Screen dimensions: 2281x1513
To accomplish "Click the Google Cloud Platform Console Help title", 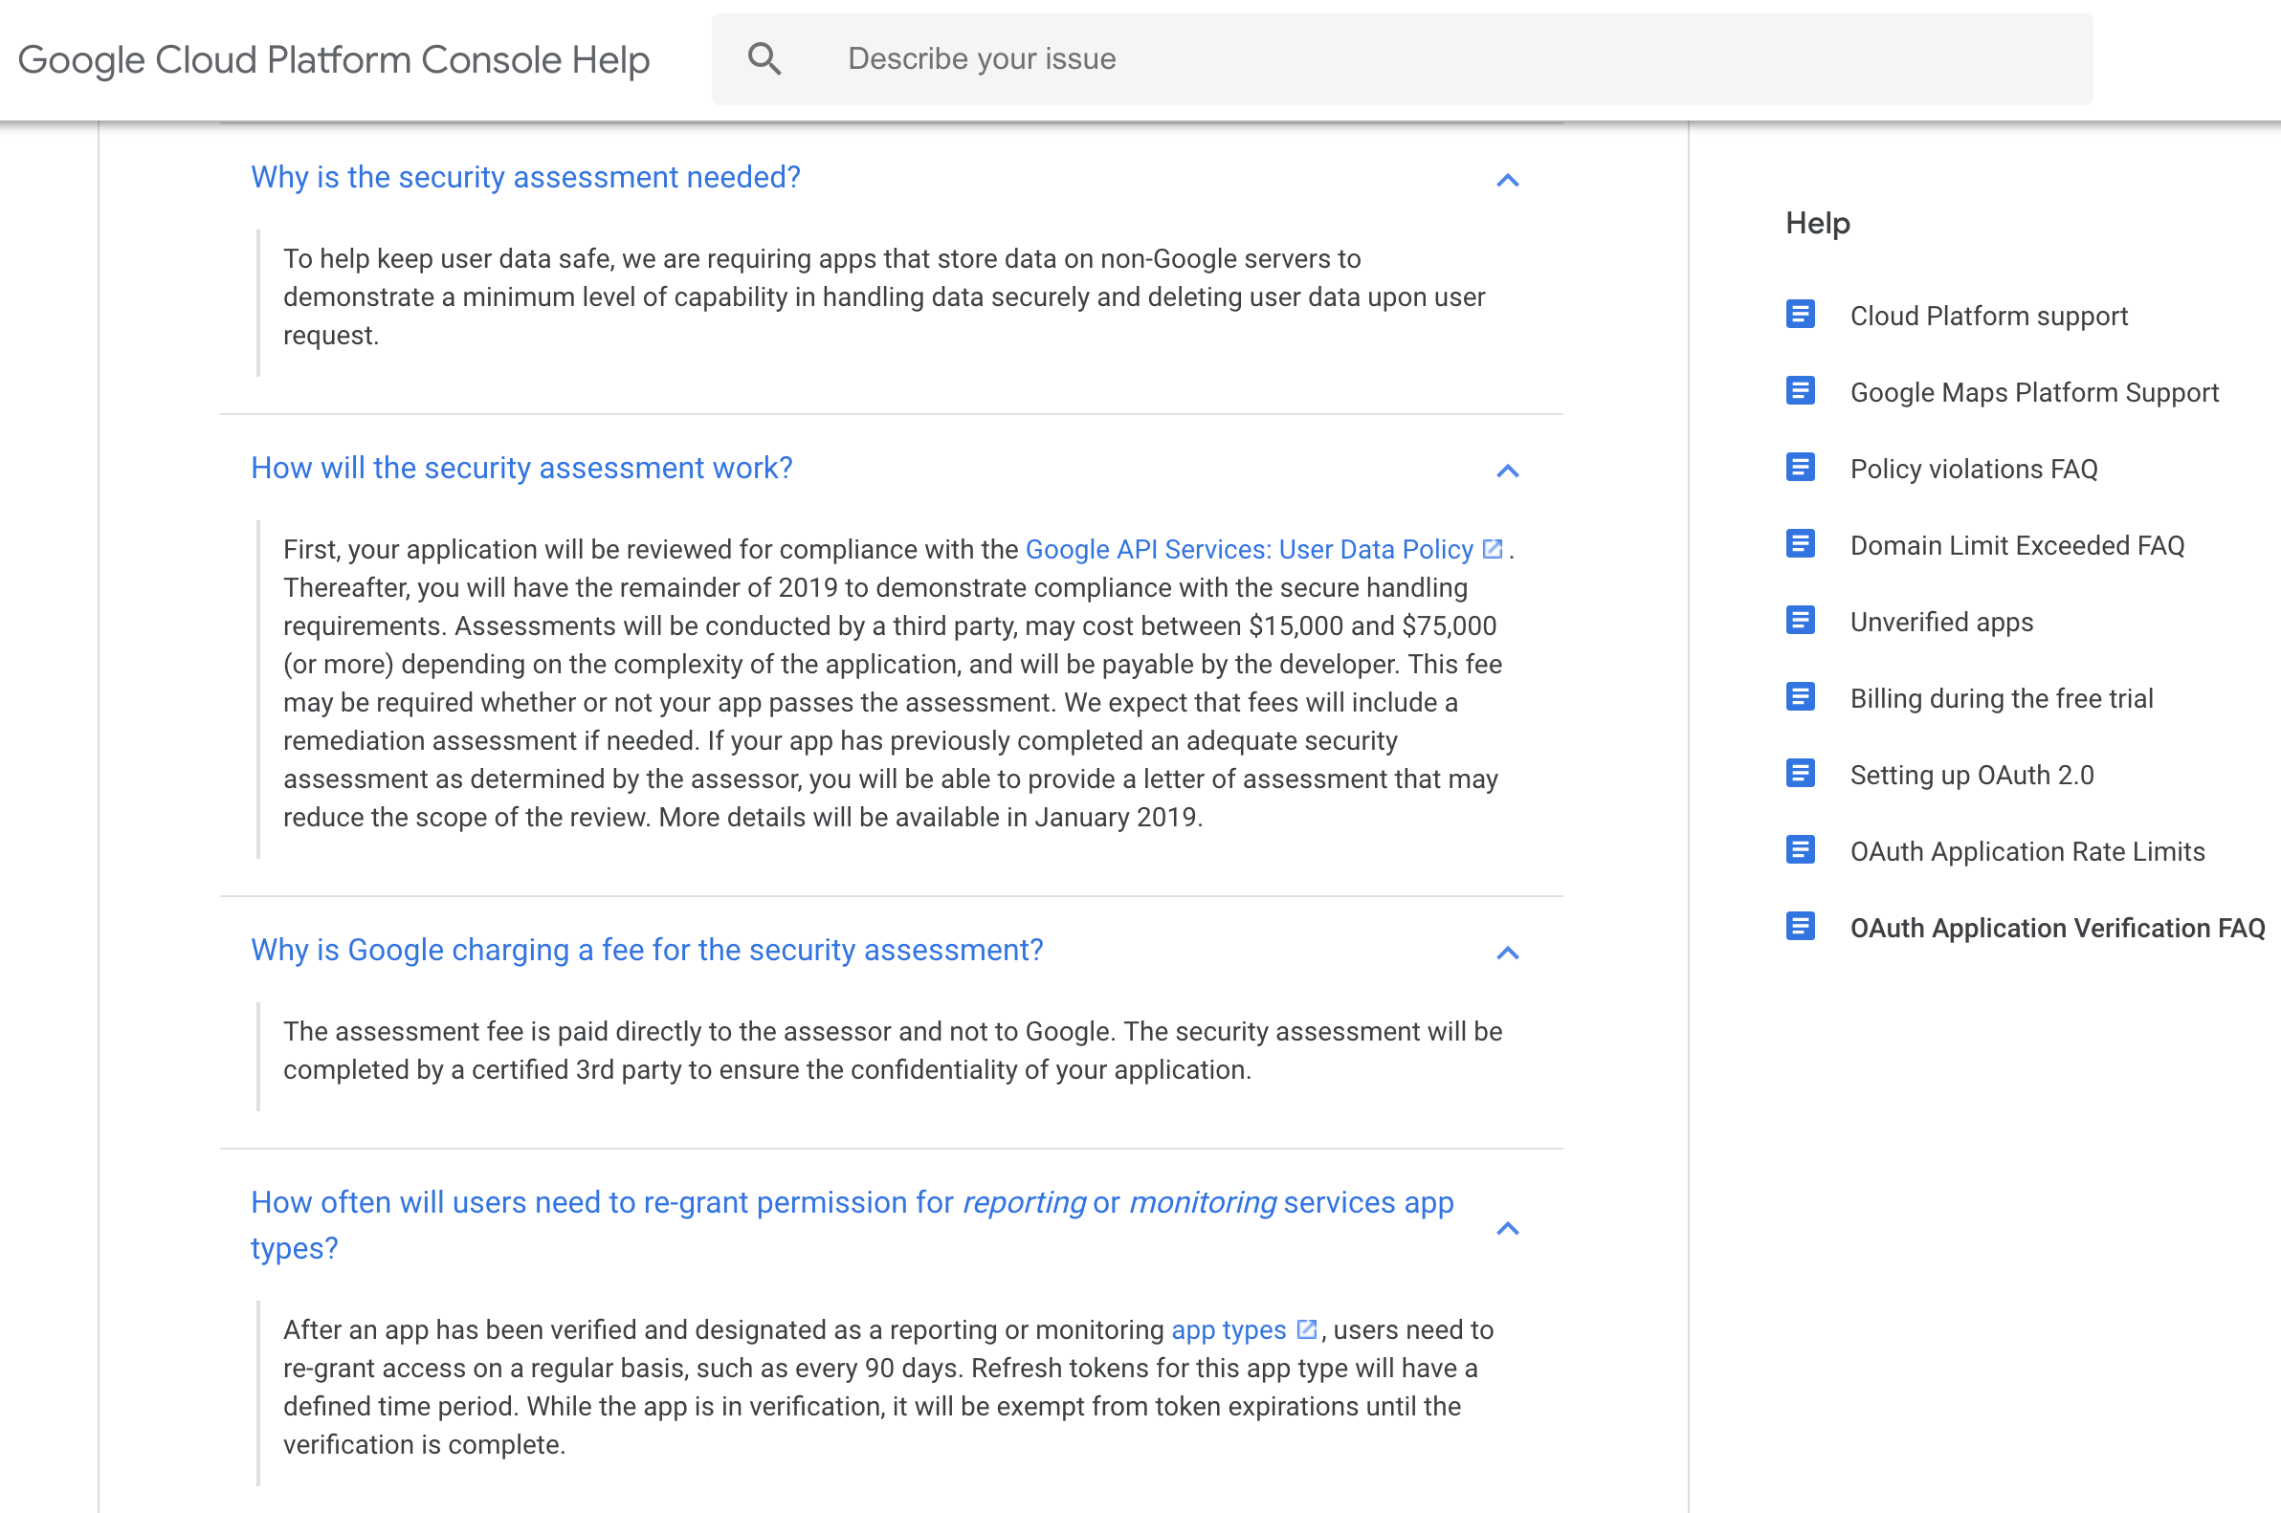I will tap(334, 60).
